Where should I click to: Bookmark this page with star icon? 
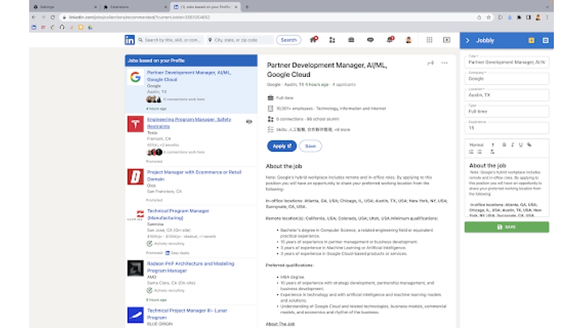pos(489,17)
